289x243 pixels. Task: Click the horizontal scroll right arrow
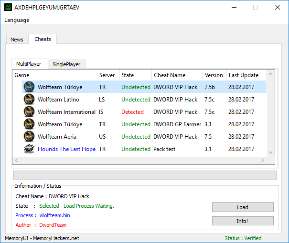(263, 160)
